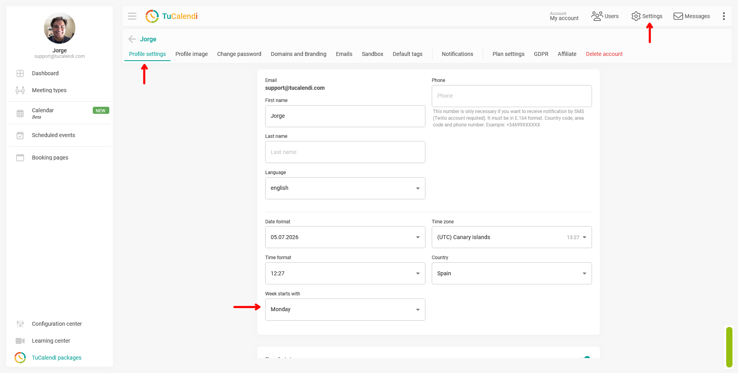Screen dimensions: 738x373
Task: Click the TuCalendi packages logo icon
Action: tap(20, 358)
